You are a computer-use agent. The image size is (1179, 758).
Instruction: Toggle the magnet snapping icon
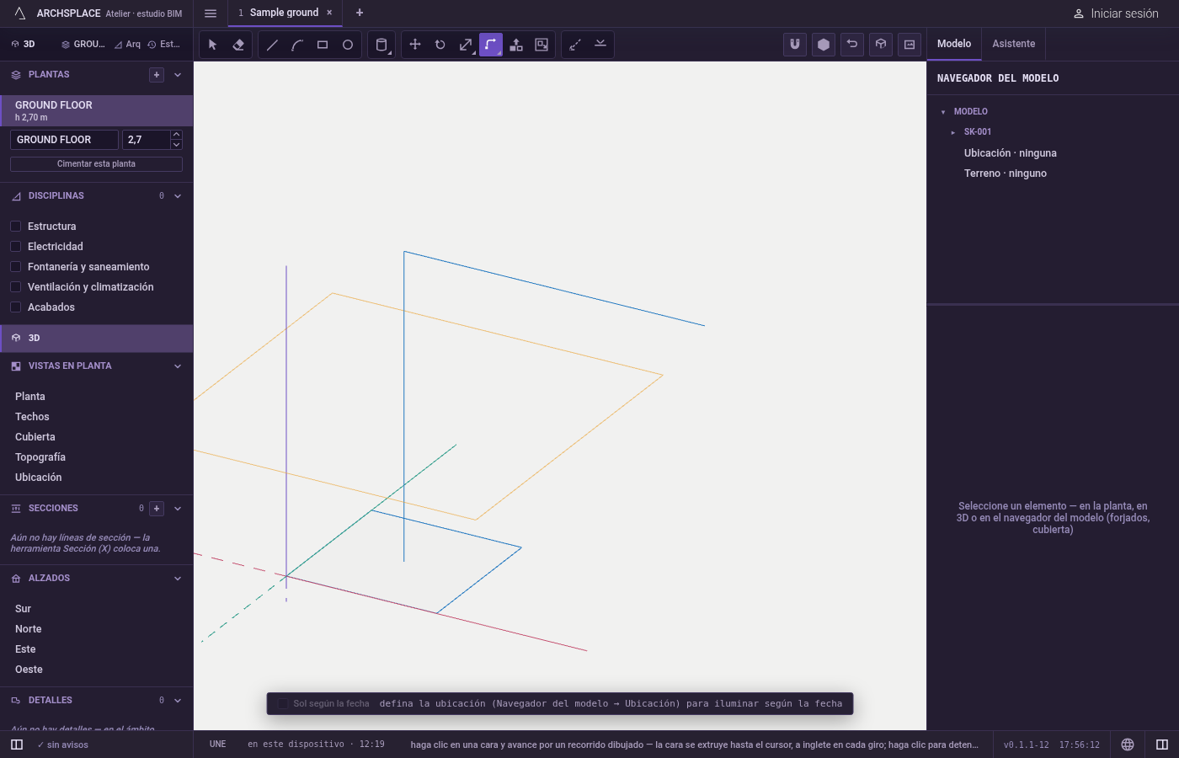pos(795,45)
